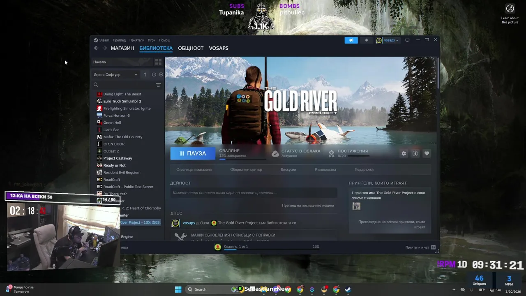Open the friend avatar thumbnail under wishlist
Screen dimensions: 526x296
[x=356, y=206]
